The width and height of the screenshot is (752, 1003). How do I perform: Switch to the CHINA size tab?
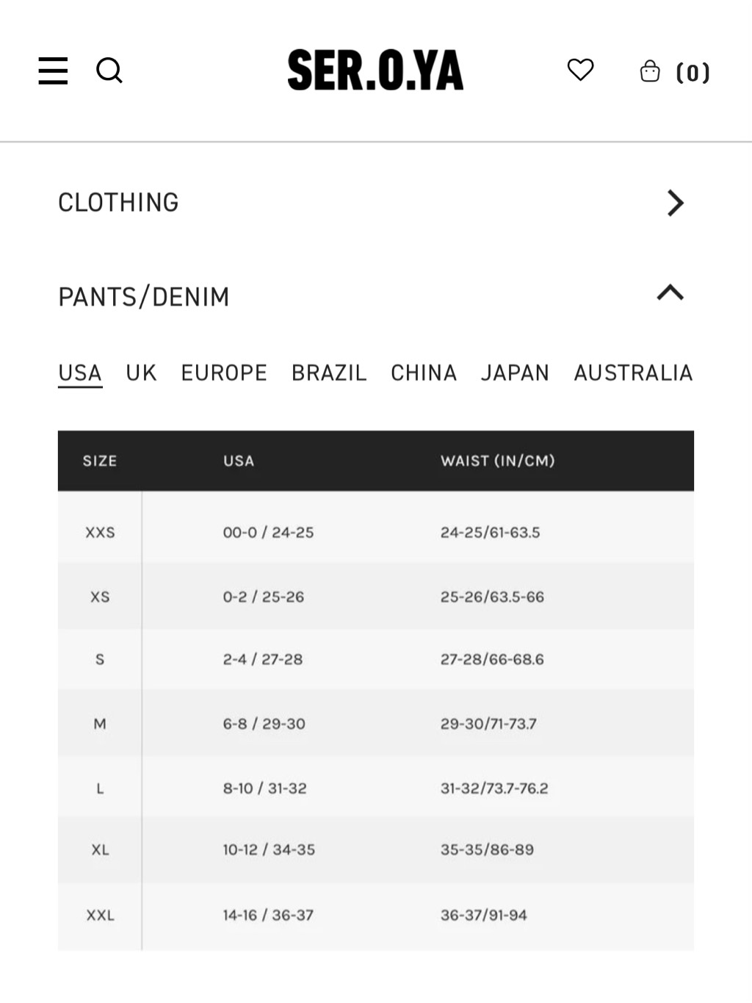coord(424,373)
